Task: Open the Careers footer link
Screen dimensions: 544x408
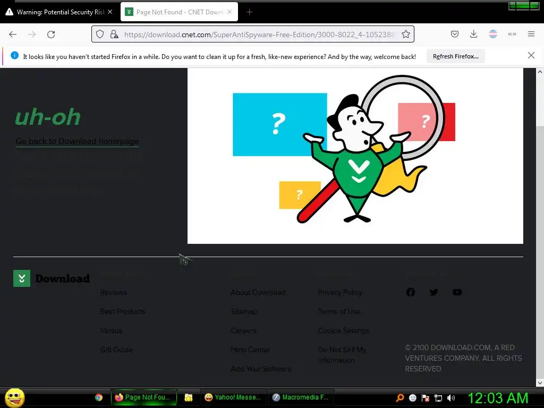Action: click(x=243, y=330)
